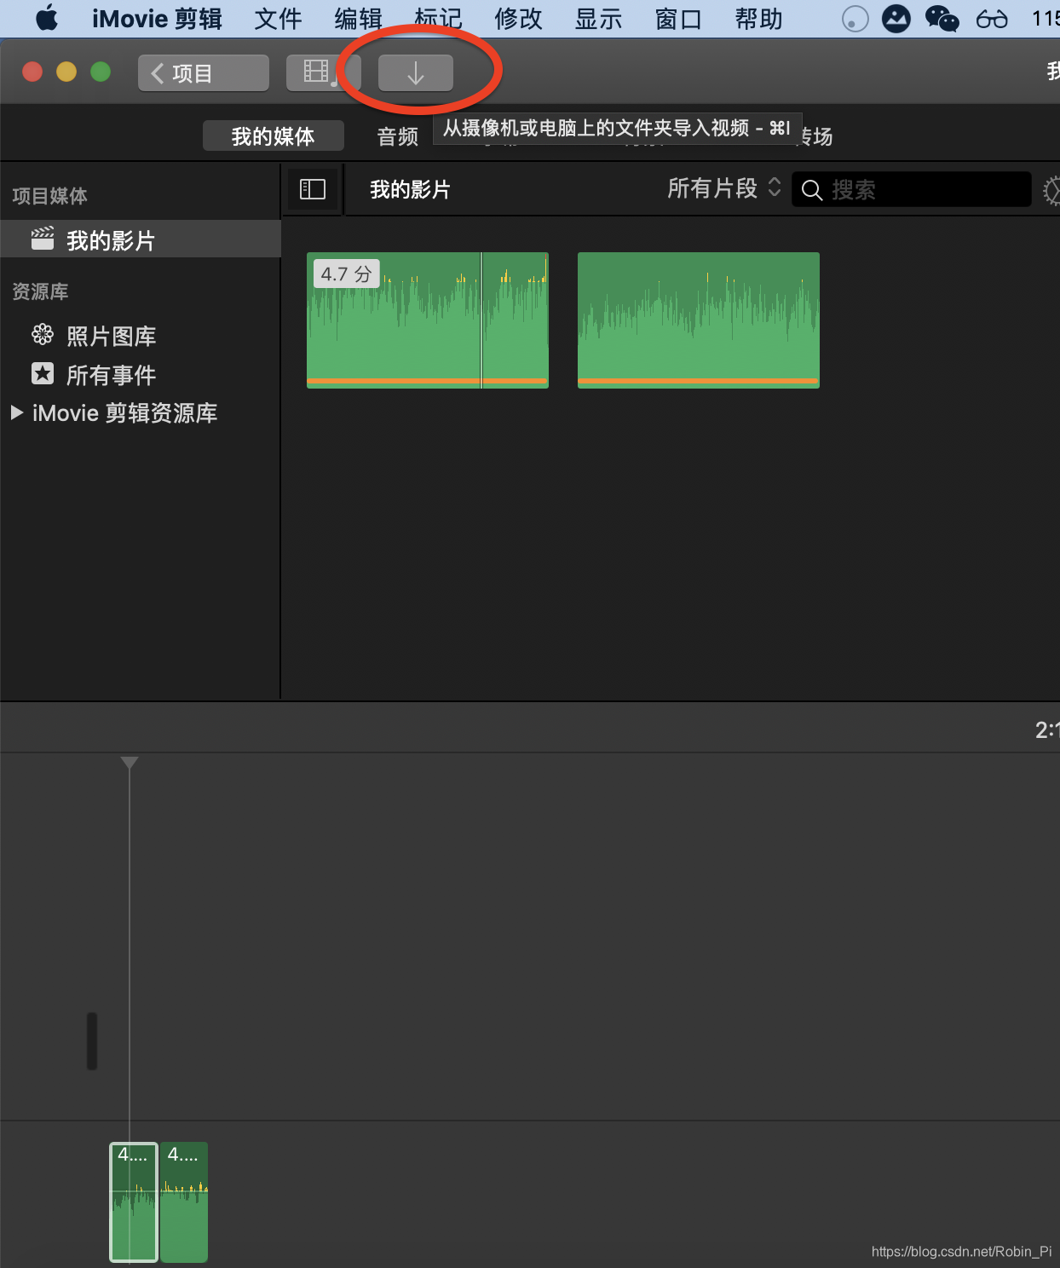Open the 文件 menu
Viewport: 1060px width, 1268px height.
coord(278,19)
